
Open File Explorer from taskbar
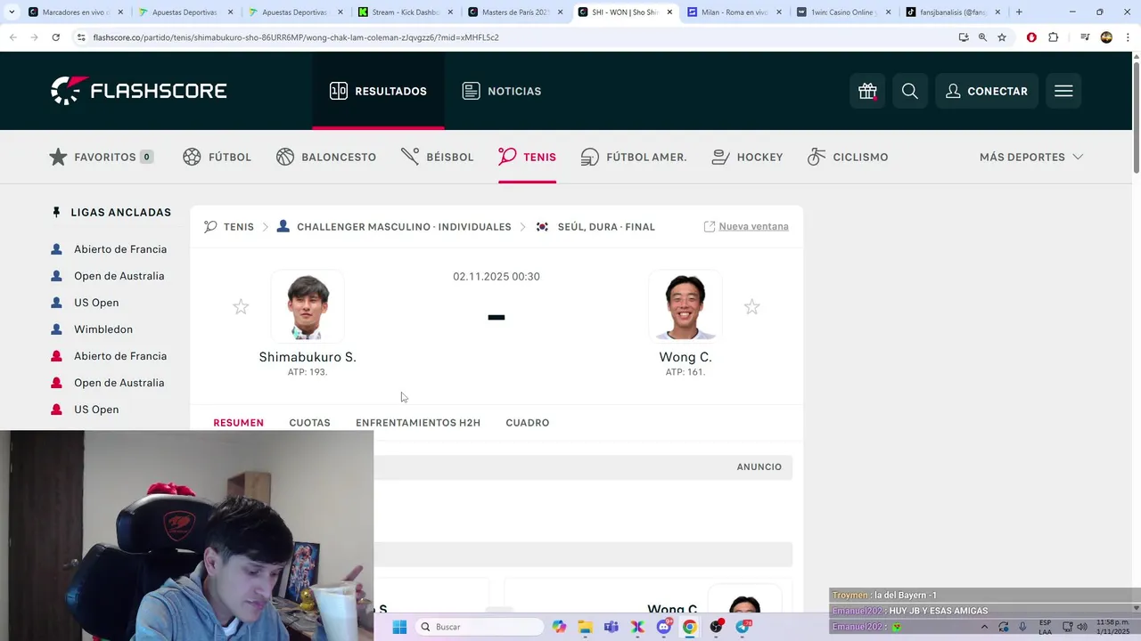coord(585,627)
